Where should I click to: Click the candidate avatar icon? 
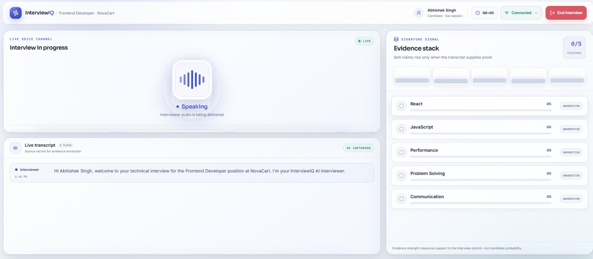418,13
